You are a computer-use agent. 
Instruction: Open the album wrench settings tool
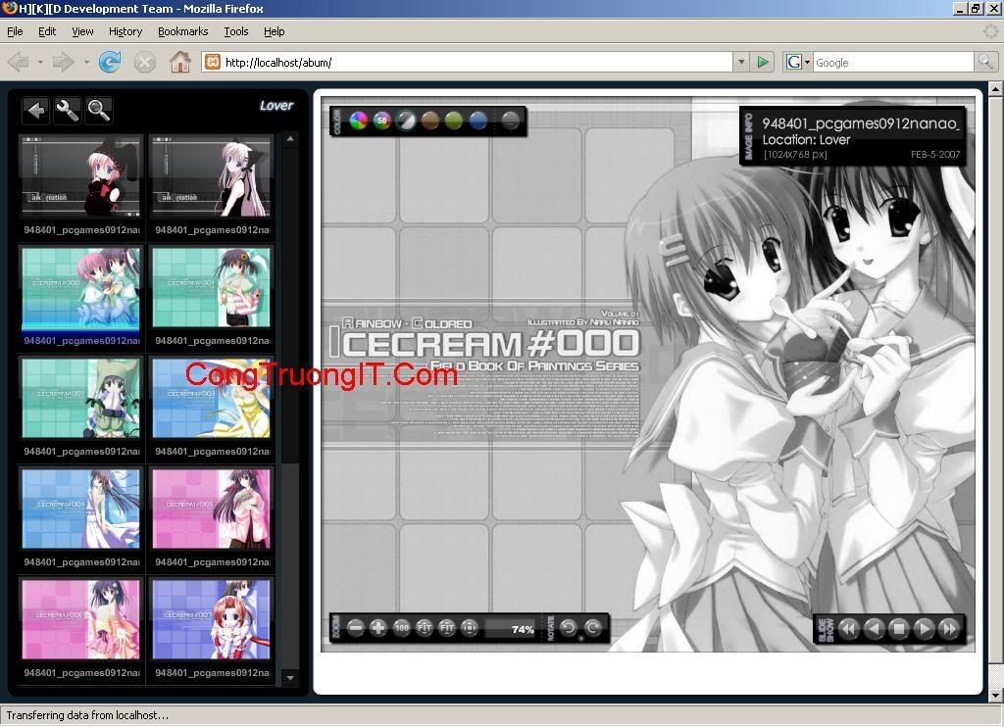pos(68,110)
